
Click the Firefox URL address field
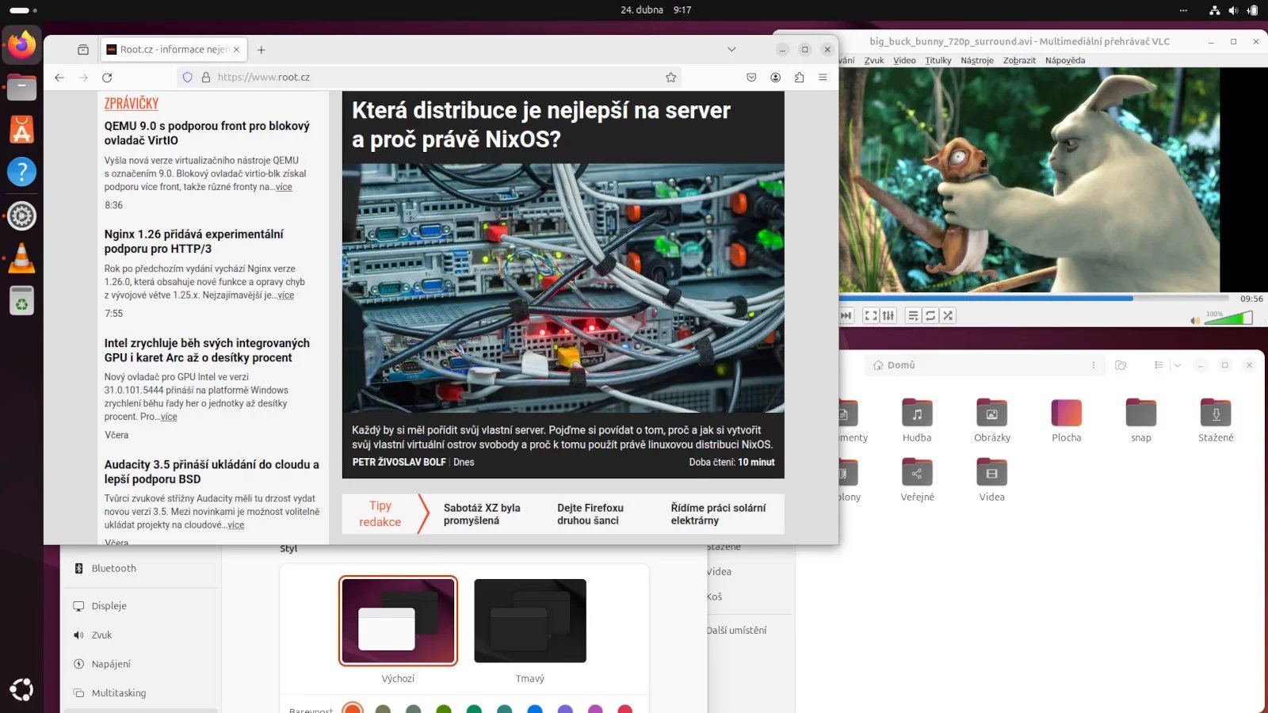(x=429, y=78)
